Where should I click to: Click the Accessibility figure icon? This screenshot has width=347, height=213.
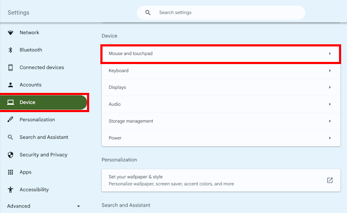[x=10, y=190]
